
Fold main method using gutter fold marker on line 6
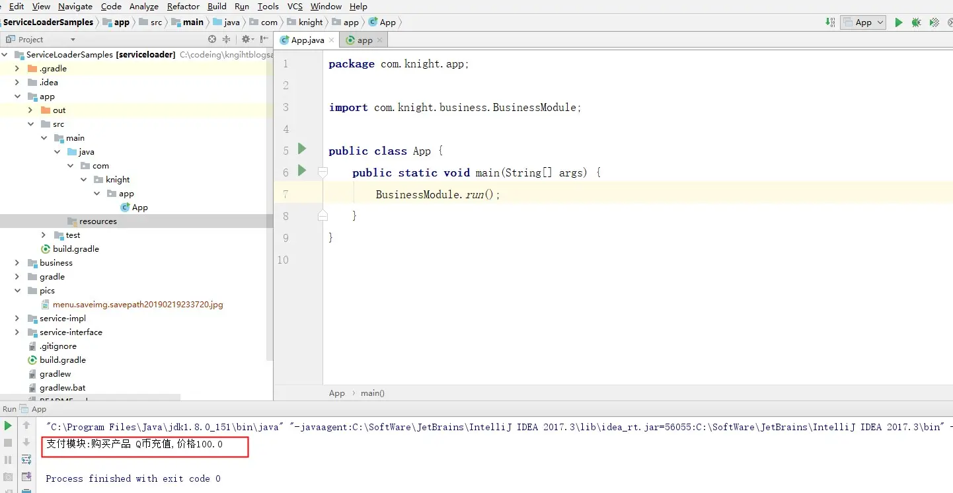323,172
